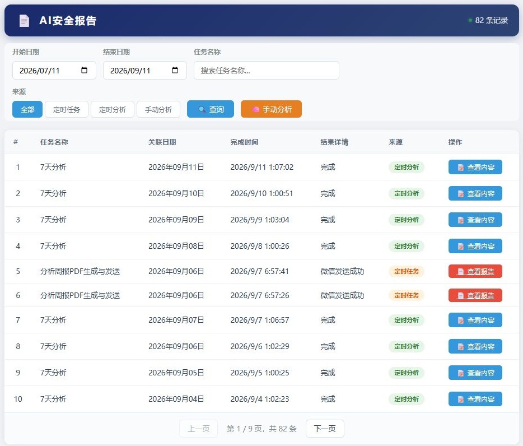Click task name 分析周报PDF生成与发送 in row 6

tap(80, 295)
